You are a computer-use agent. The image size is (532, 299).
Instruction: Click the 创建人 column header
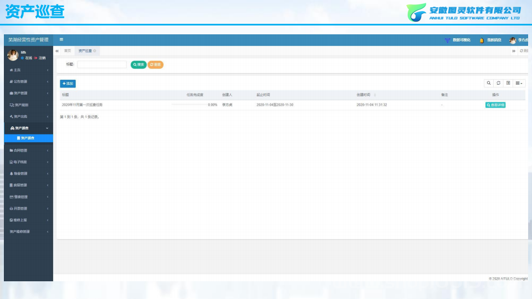point(227,95)
